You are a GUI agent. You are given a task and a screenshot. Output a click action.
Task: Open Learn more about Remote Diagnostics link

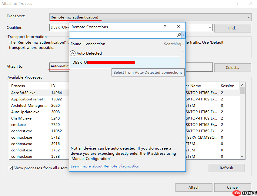click(x=105, y=166)
